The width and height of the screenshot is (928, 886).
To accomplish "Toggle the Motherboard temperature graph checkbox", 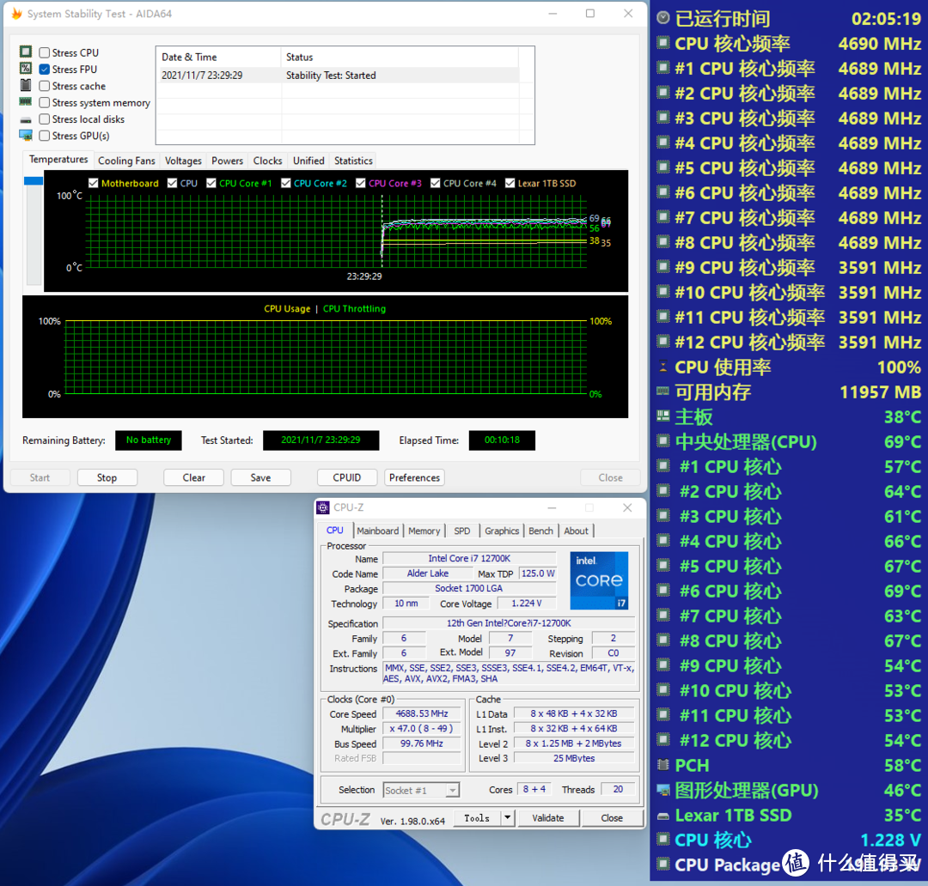I will point(94,183).
